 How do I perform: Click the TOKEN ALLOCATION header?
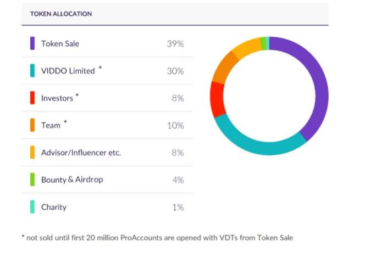coord(61,14)
